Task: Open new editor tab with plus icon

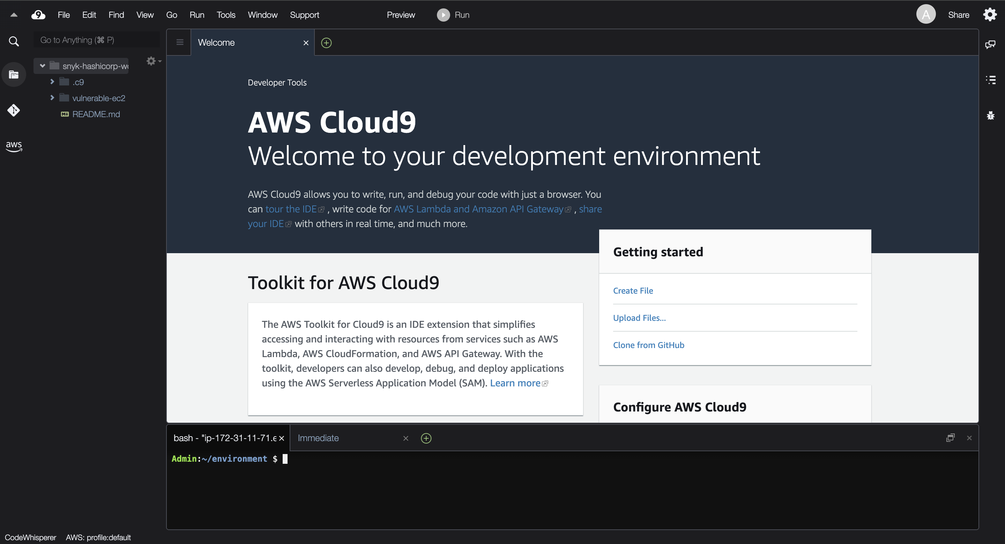Action: [326, 43]
